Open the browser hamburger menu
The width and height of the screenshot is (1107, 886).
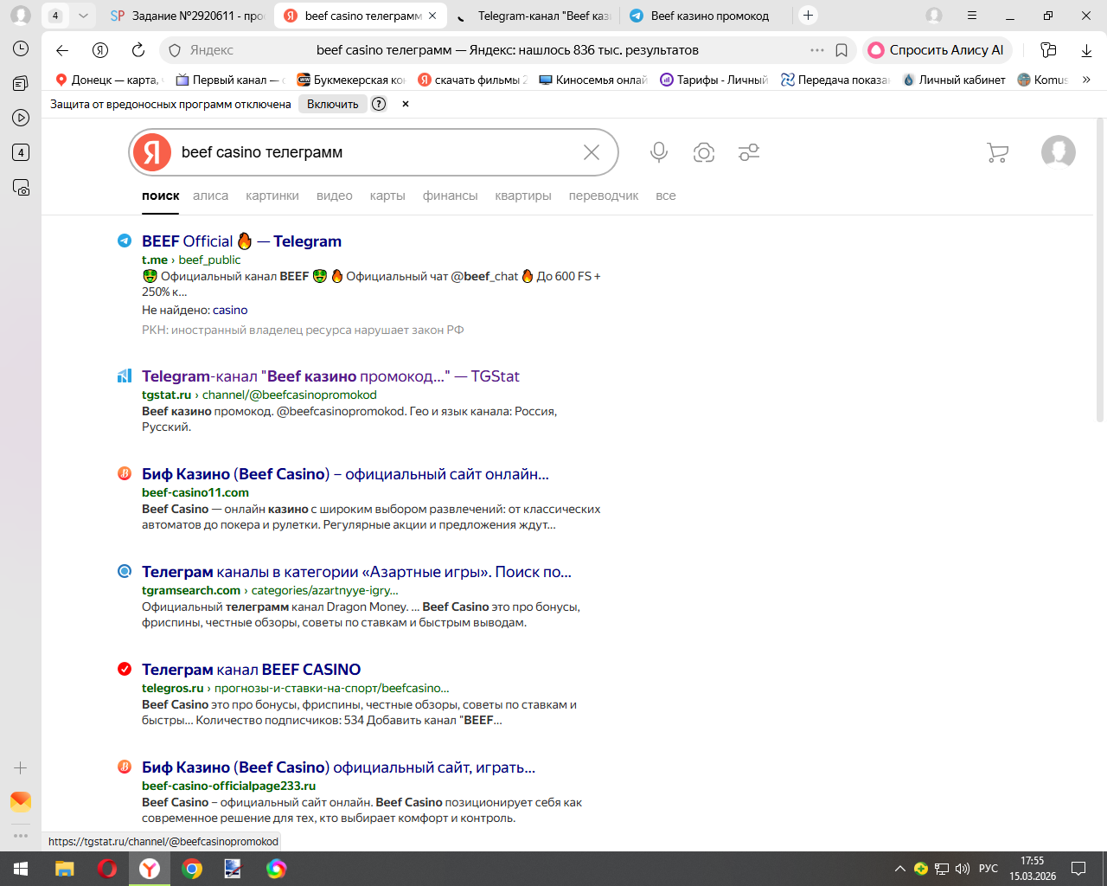pos(972,16)
